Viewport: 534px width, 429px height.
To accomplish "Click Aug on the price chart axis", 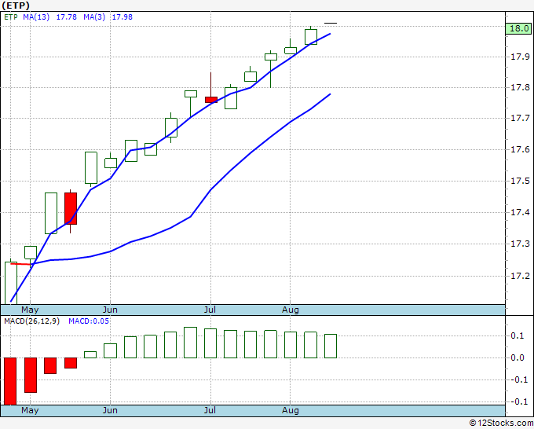I will coord(291,310).
